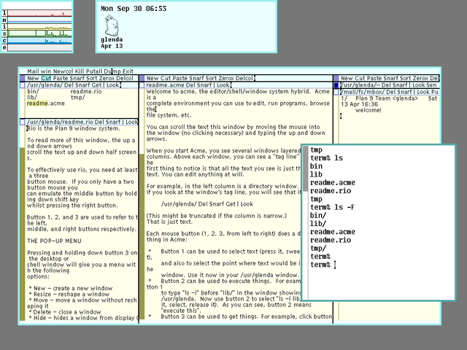Click the first column's purple layout handle

tap(23, 78)
